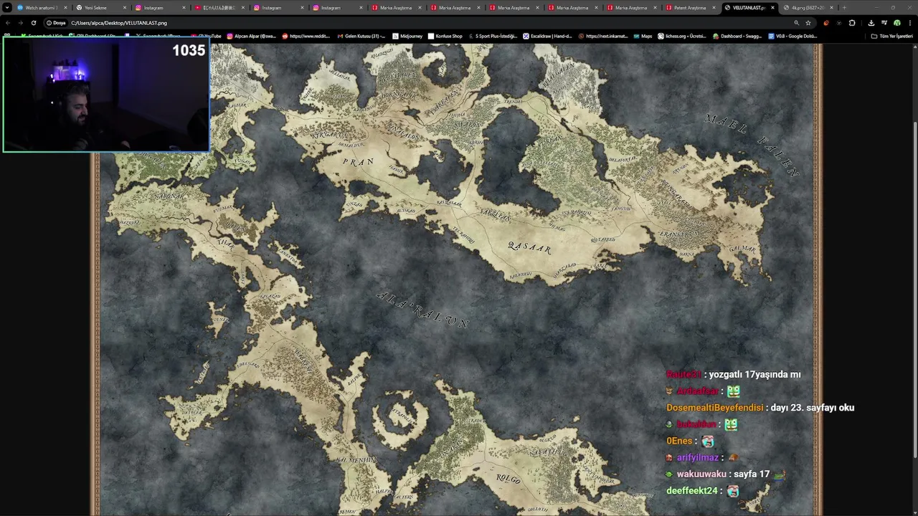
Task: Open the orange extension icon in toolbar
Action: [826, 23]
